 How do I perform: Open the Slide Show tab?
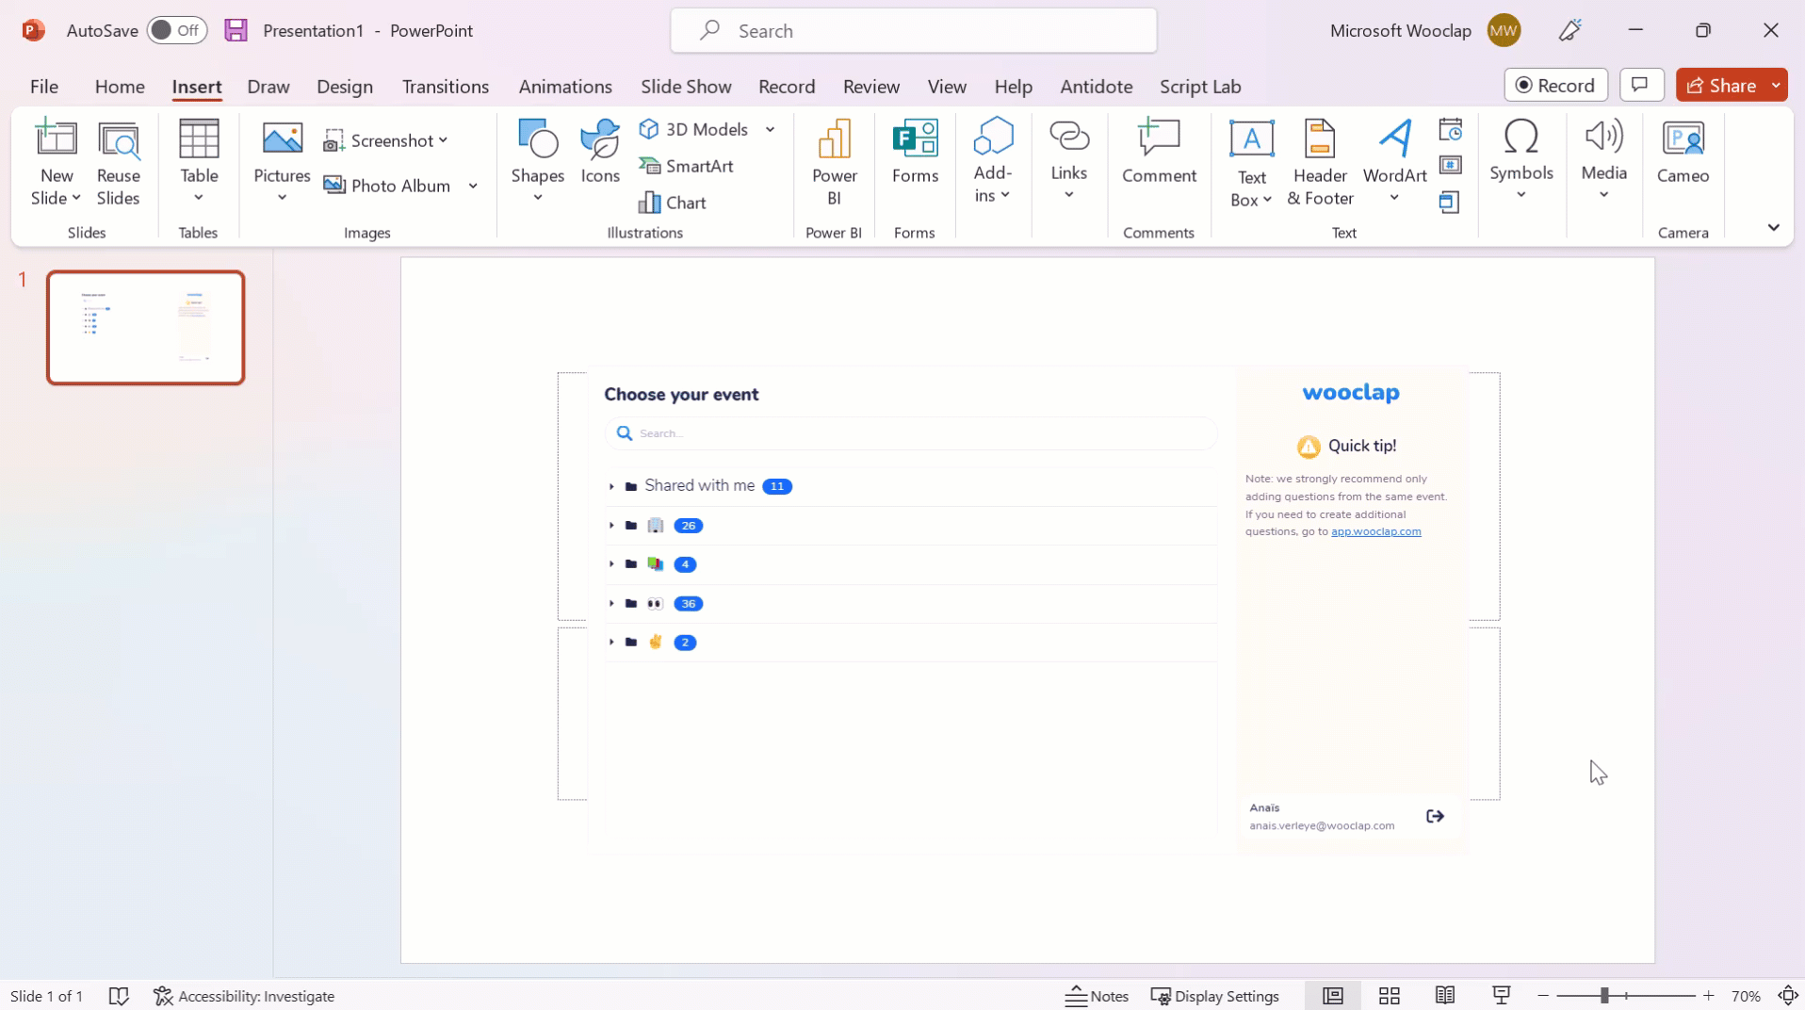(686, 86)
